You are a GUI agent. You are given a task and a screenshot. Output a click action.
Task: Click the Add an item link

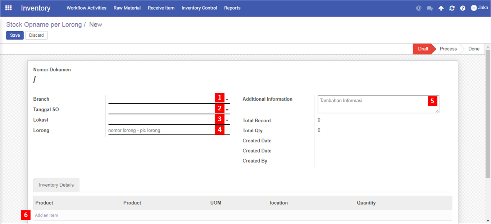[46, 215]
